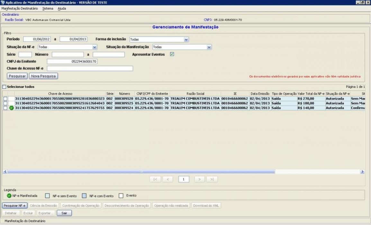Screen dimensions: 371x225
Task: Open the Ajuda menu
Action: tap(62, 8)
